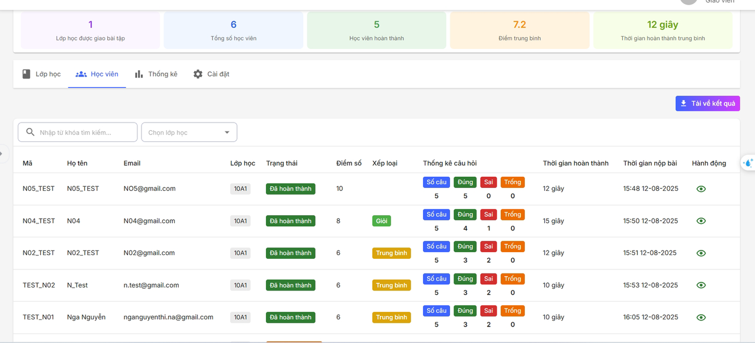Click the 10A1 class chip for TEST_N02
This screenshot has height=343, width=755.
[x=240, y=285]
